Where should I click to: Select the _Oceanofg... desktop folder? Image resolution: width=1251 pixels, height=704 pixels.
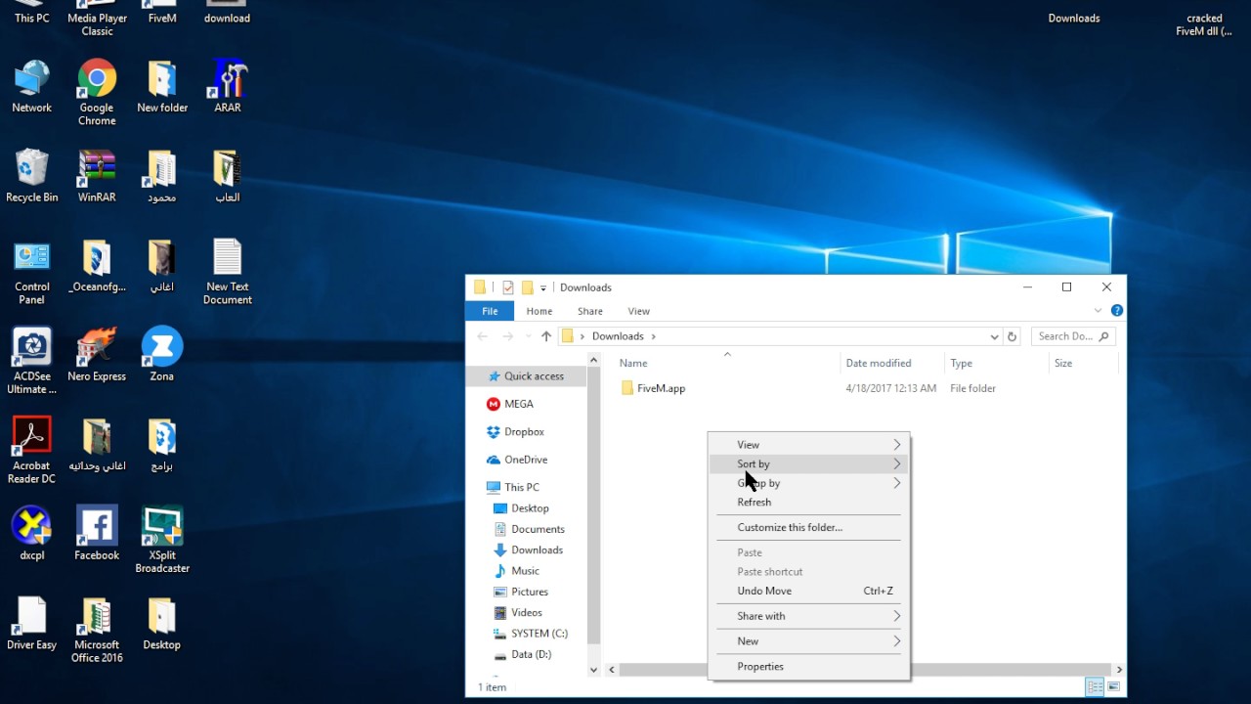click(x=97, y=266)
